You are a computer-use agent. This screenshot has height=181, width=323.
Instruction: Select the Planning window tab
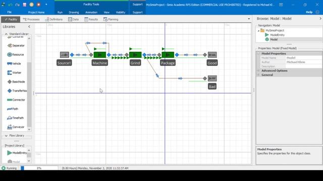coord(111,19)
